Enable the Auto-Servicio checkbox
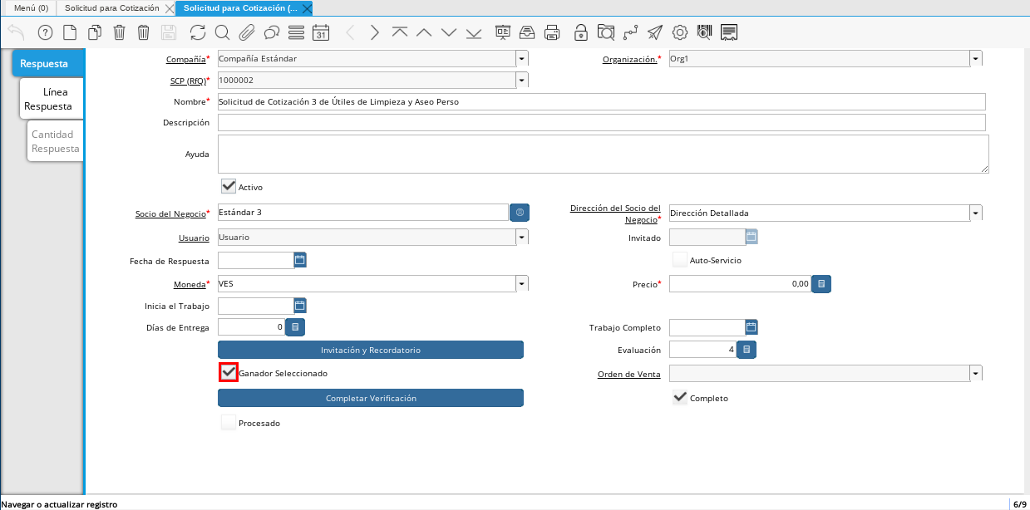 pyautogui.click(x=680, y=260)
